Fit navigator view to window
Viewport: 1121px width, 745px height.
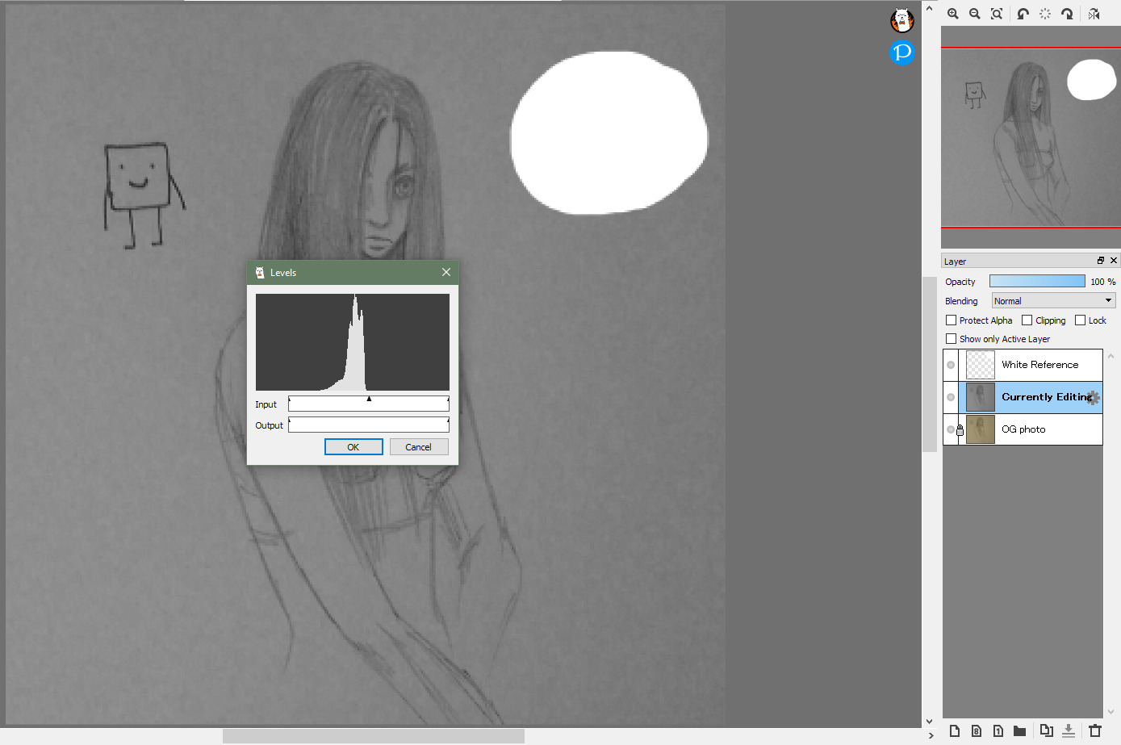point(997,14)
